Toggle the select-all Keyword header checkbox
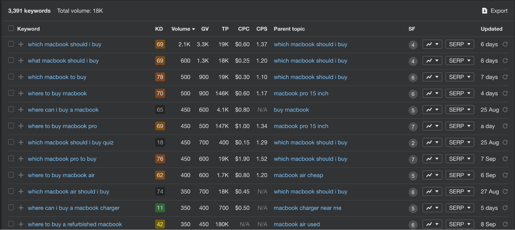This screenshot has width=515, height=230. (x=11, y=28)
